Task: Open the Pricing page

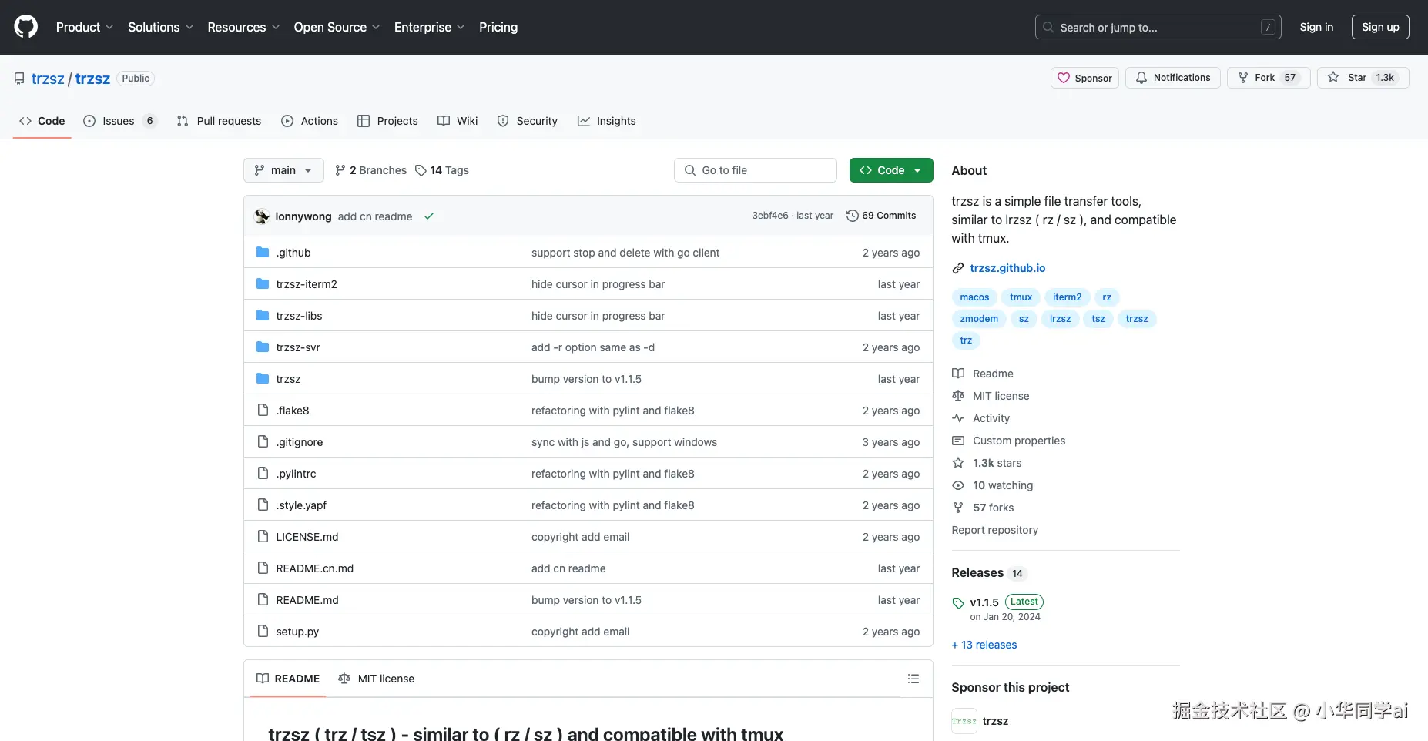Action: coord(498,27)
